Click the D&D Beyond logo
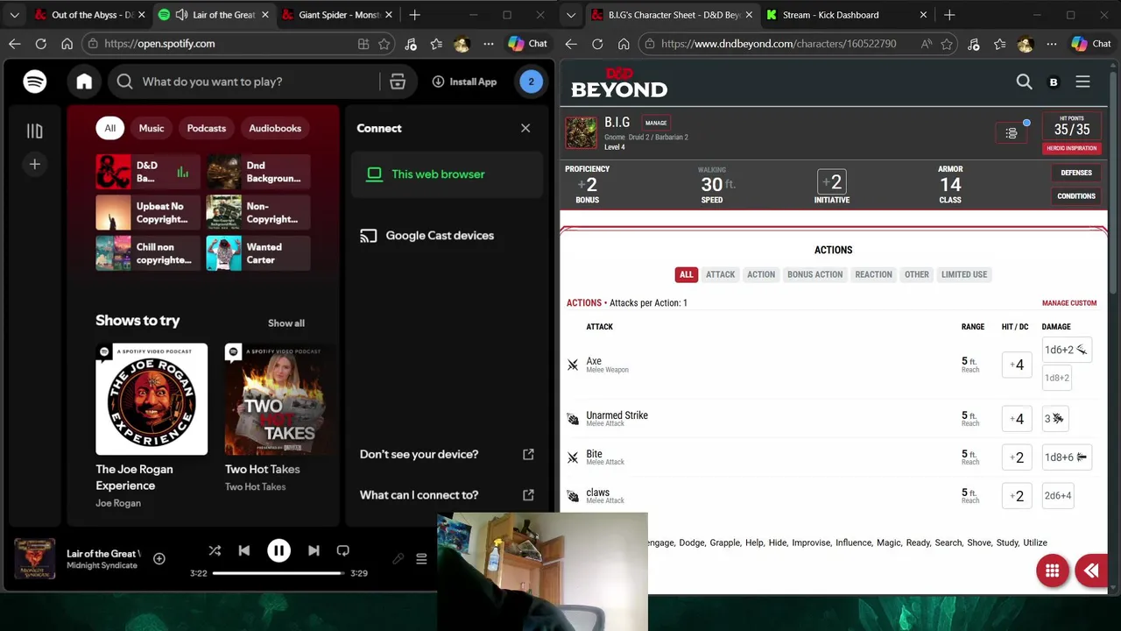The image size is (1121, 631). click(x=619, y=82)
